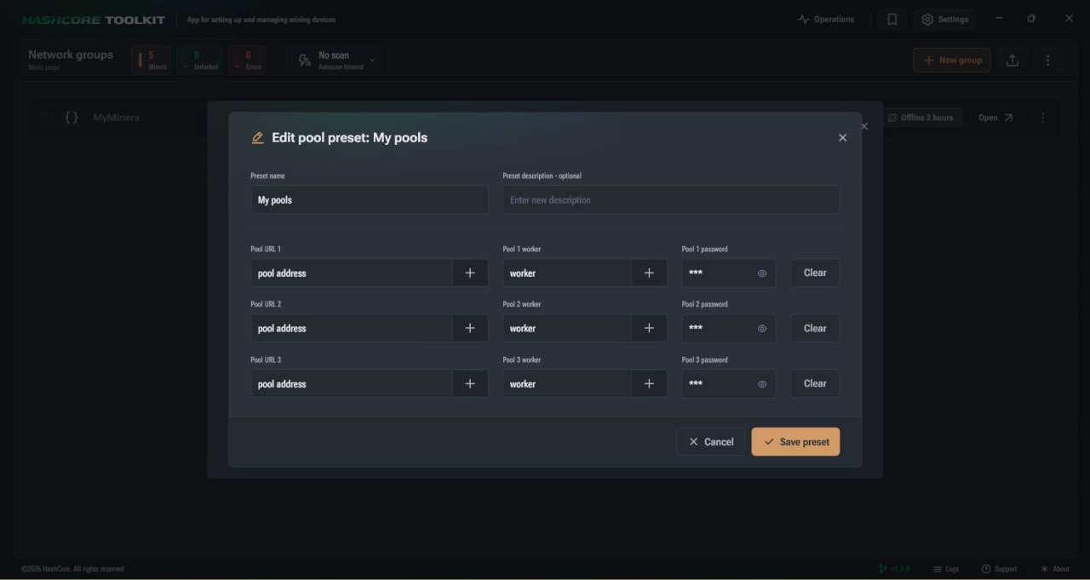Open the Operations menu item
This screenshot has width=1090, height=580.
(x=826, y=20)
